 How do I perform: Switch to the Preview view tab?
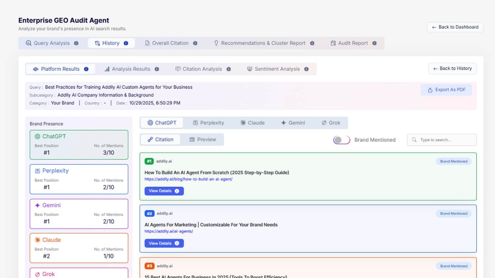[x=203, y=140]
